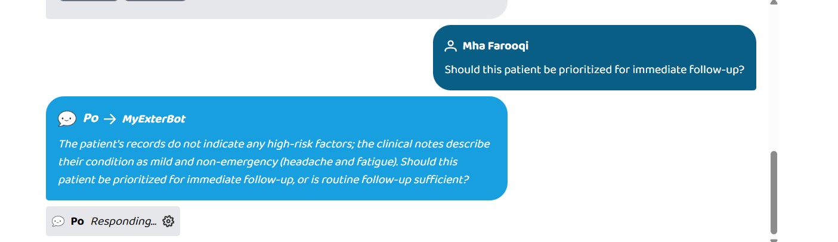838x242 pixels.
Task: Click the arrow icon between Po and MyExterBot
Action: (110, 119)
